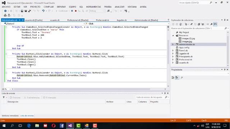Collapse the Button1_Click sub outline

(6, 54)
